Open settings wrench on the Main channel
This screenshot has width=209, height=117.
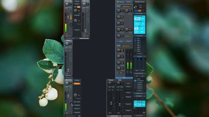123,104
